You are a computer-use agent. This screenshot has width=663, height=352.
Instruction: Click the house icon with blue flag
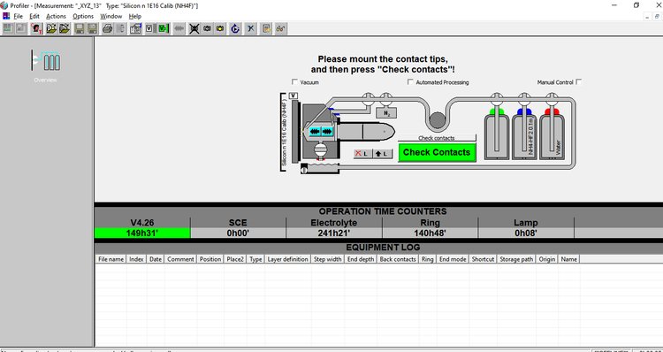point(135,29)
